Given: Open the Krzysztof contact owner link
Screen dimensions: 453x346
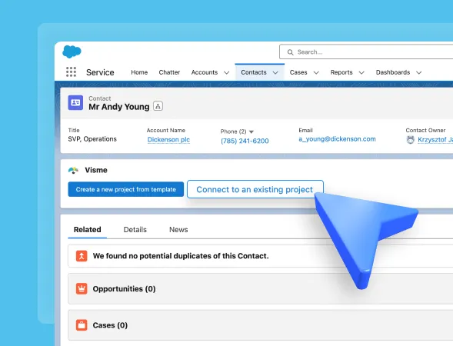Looking at the screenshot, I should pos(435,140).
